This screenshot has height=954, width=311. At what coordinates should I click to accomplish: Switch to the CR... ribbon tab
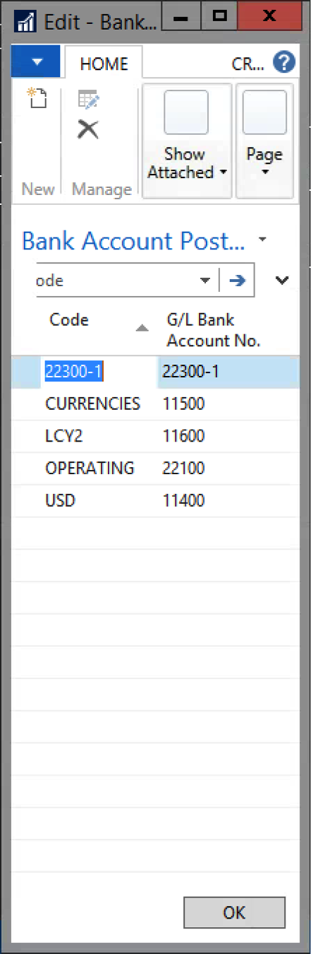pyautogui.click(x=248, y=64)
